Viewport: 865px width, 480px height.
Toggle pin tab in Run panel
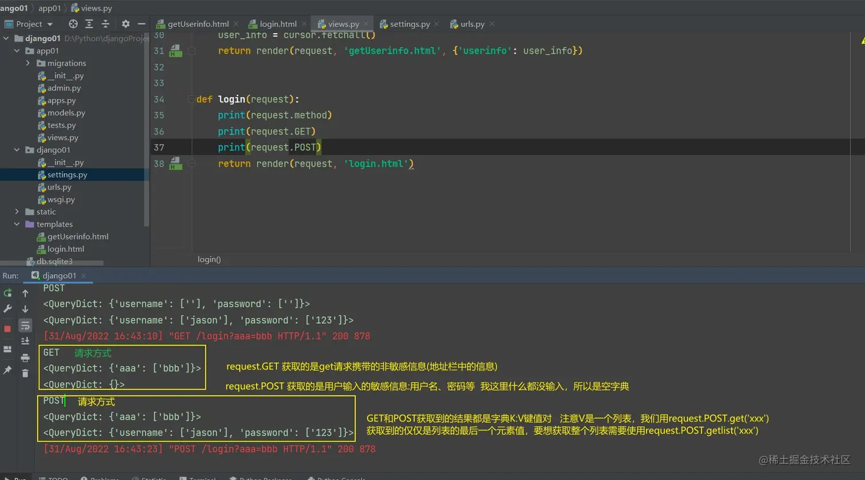click(x=7, y=370)
